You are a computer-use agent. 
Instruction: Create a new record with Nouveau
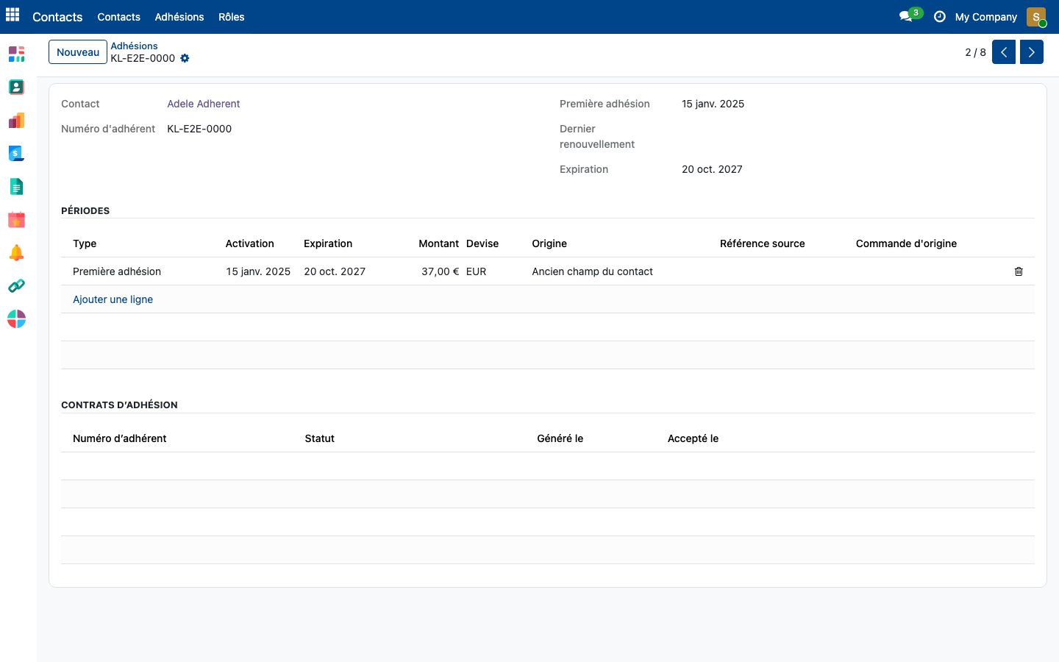78,52
